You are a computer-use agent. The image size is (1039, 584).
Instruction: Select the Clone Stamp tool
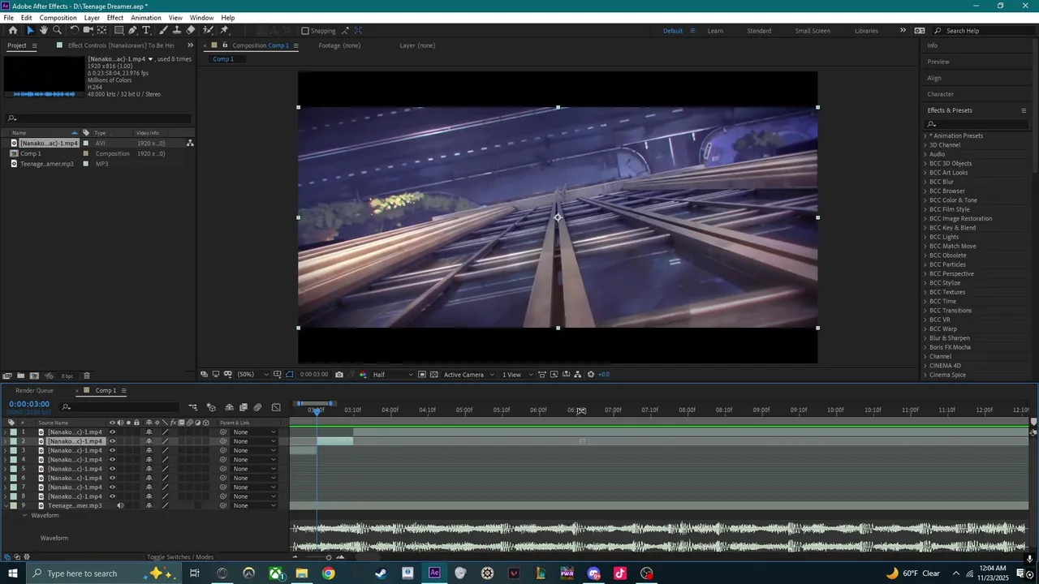pyautogui.click(x=177, y=30)
